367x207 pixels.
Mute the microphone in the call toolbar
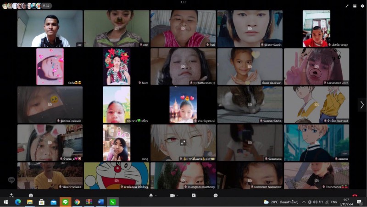150,196
